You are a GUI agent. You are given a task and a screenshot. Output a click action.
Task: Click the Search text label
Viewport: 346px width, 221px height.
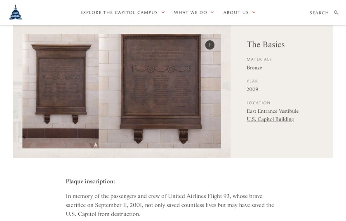coord(319,13)
